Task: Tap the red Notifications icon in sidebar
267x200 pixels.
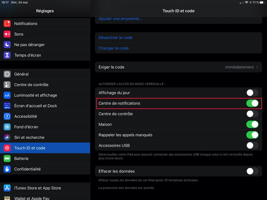Action: (x=7, y=24)
